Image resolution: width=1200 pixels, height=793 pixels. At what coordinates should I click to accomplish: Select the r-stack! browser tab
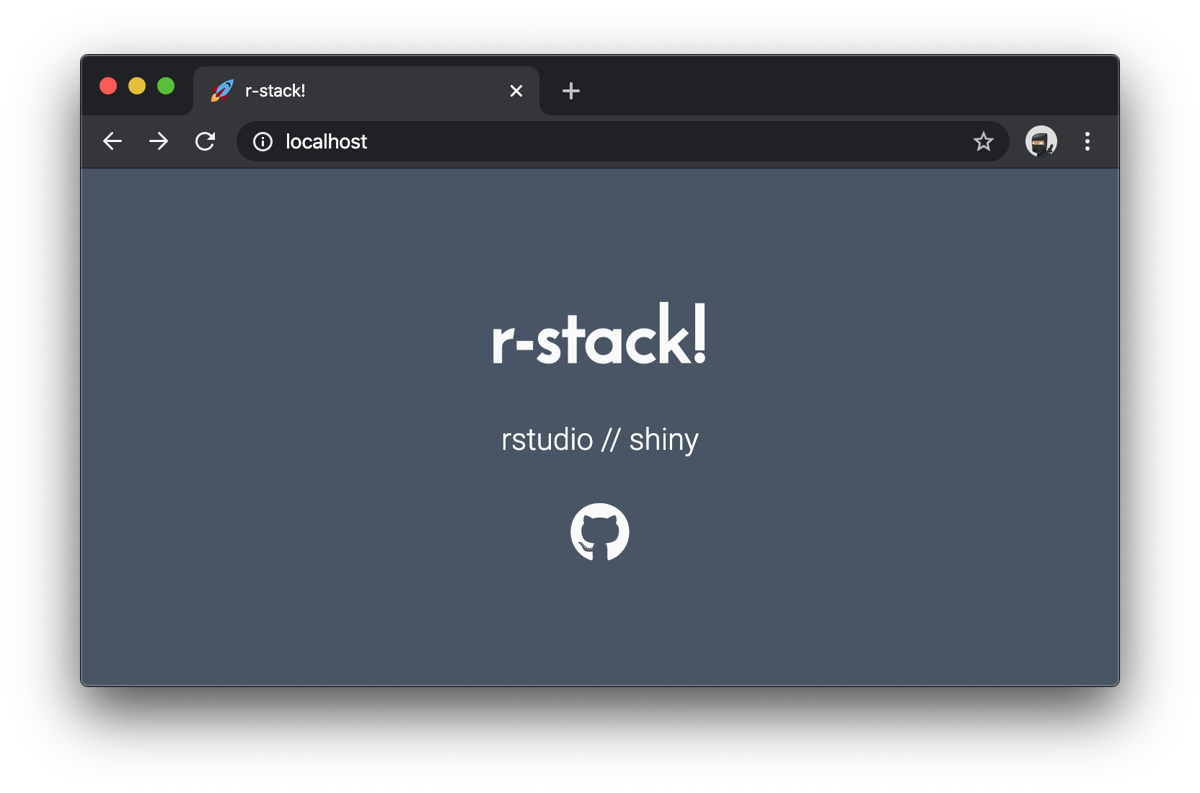366,91
